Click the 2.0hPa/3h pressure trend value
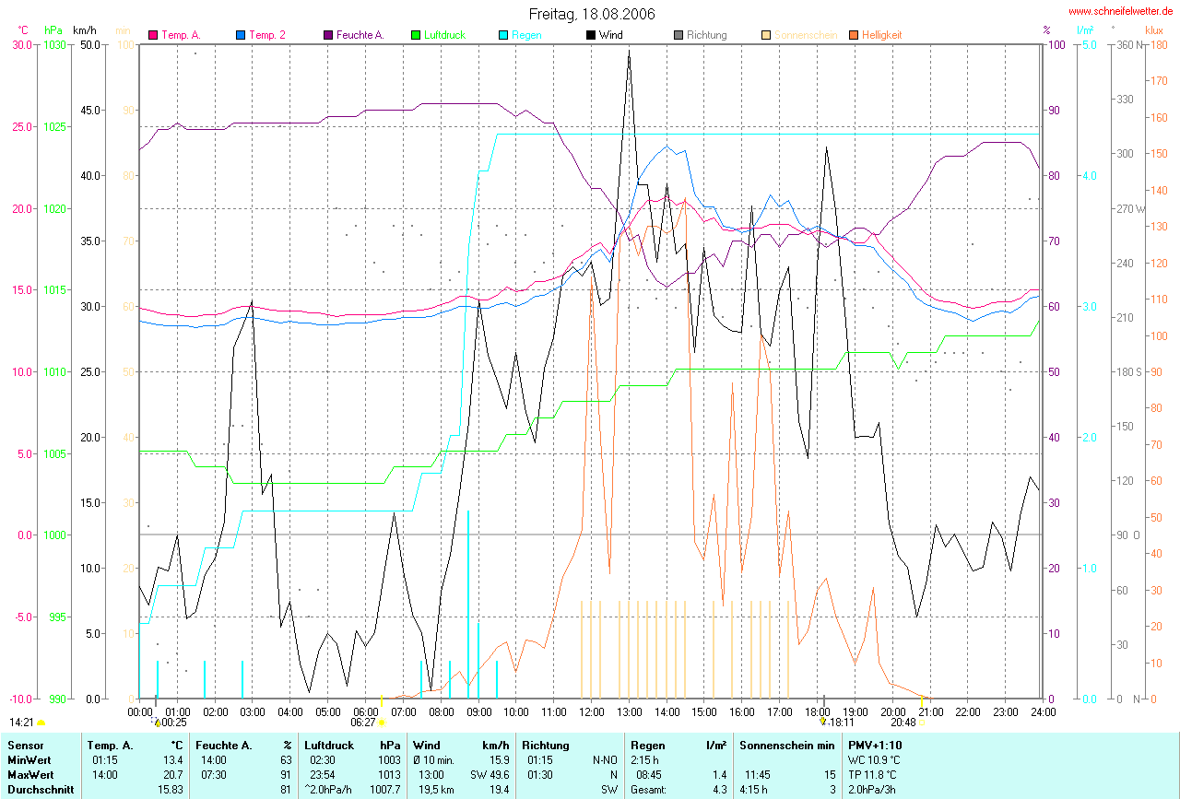The width and height of the screenshot is (1180, 799). 873,790
